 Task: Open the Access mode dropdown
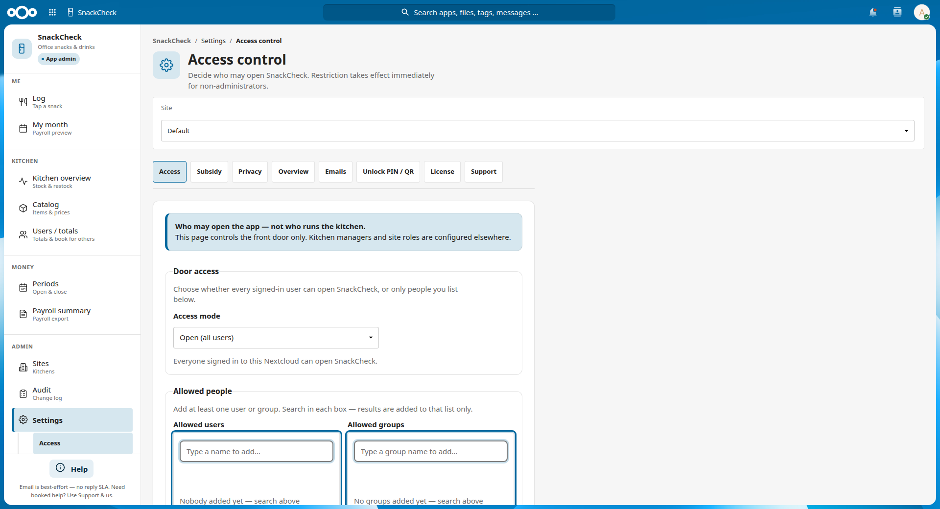point(276,338)
